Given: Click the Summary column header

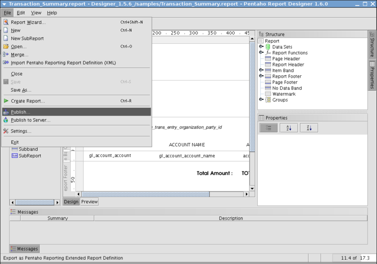Looking at the screenshot, I should pyautogui.click(x=57, y=218).
